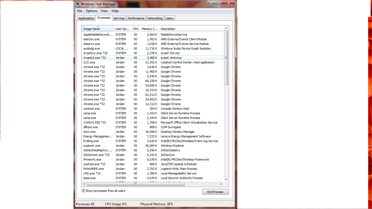Viewport: 372px width, 209px height.
Task: Select the lsass.exe process
Action: 153,178
